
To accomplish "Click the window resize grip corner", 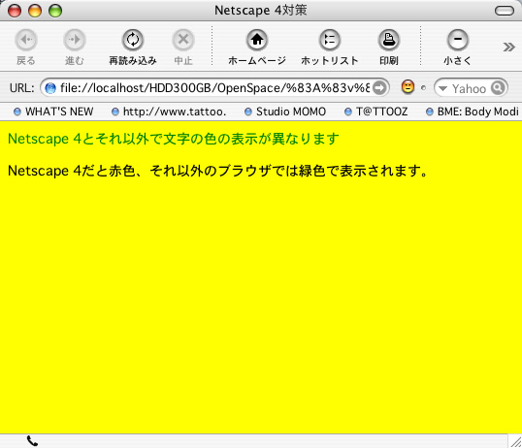I will click(515, 441).
